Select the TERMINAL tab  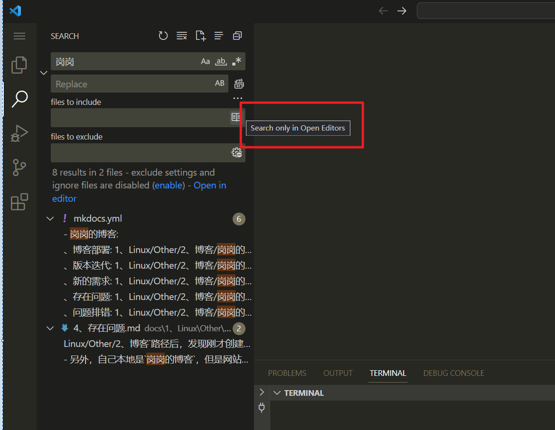point(388,373)
